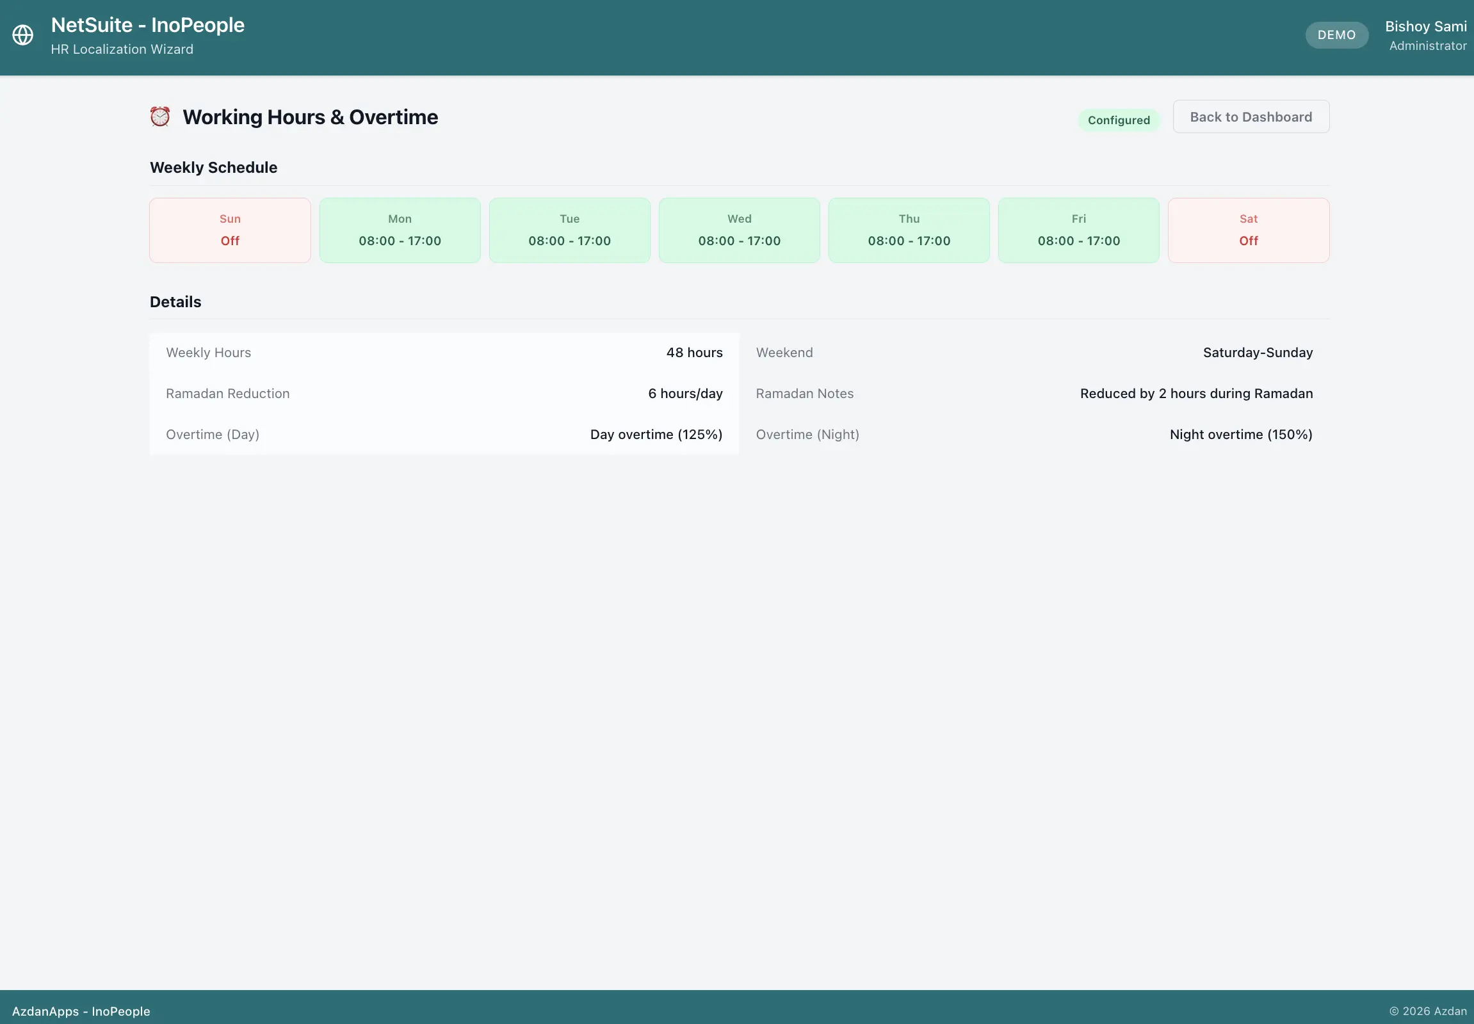Click the Overtime (Night) label
The image size is (1474, 1024).
pos(807,435)
